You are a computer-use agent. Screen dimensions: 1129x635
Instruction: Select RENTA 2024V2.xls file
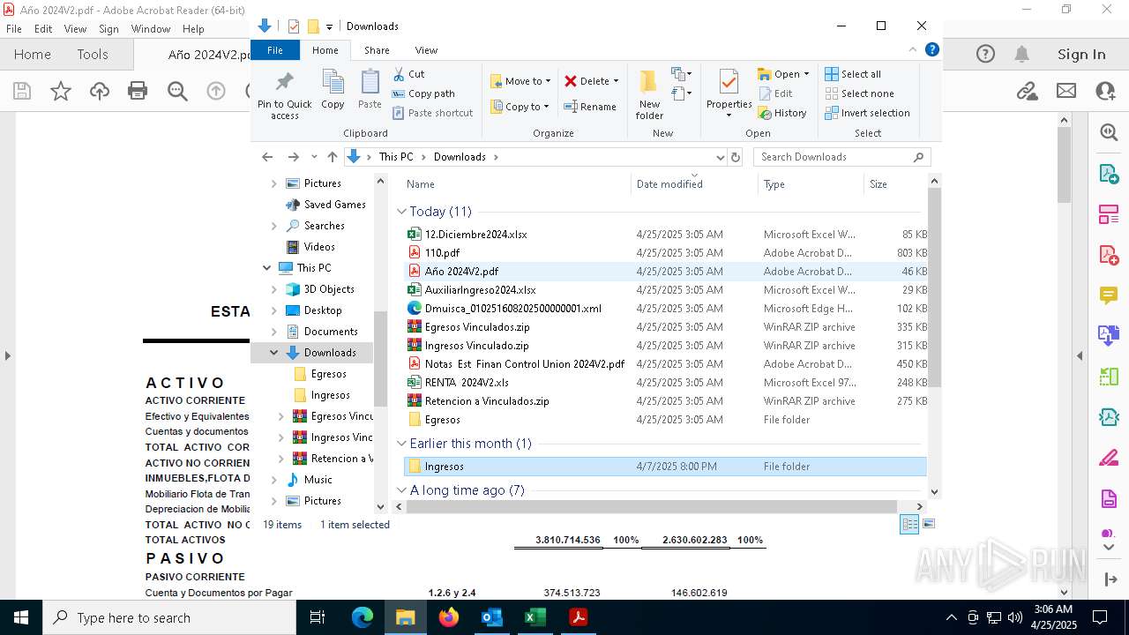[666, 383]
